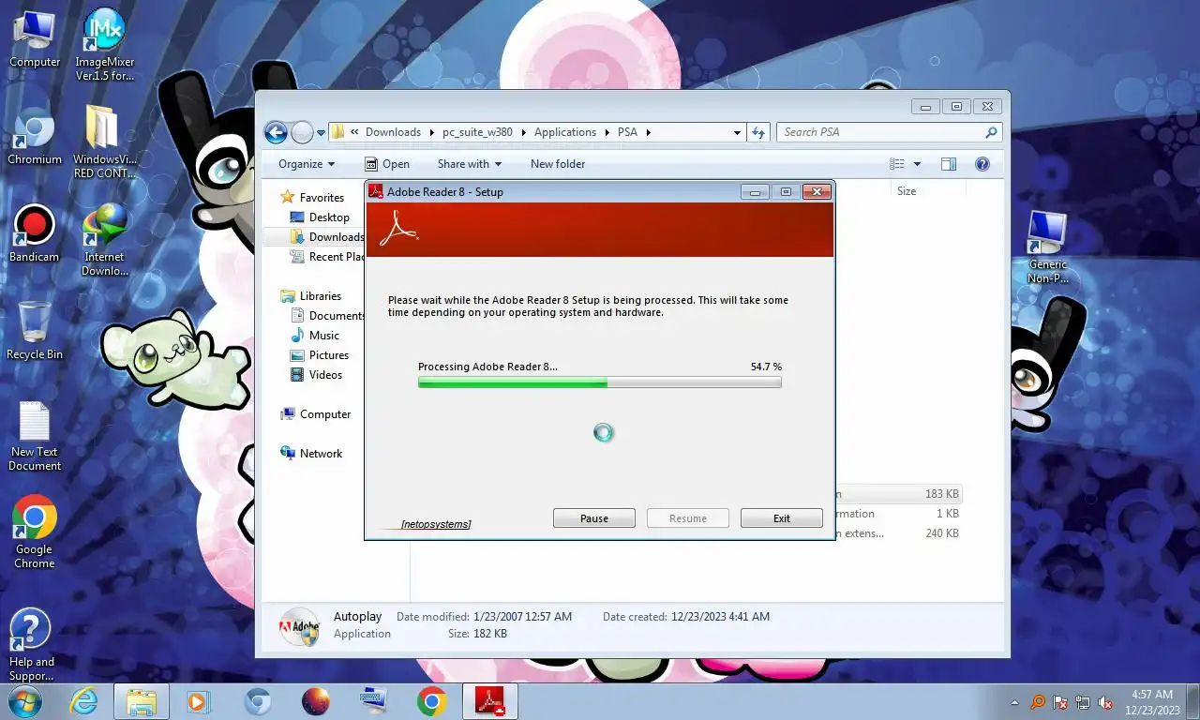Click the refresh address button

pos(758,132)
